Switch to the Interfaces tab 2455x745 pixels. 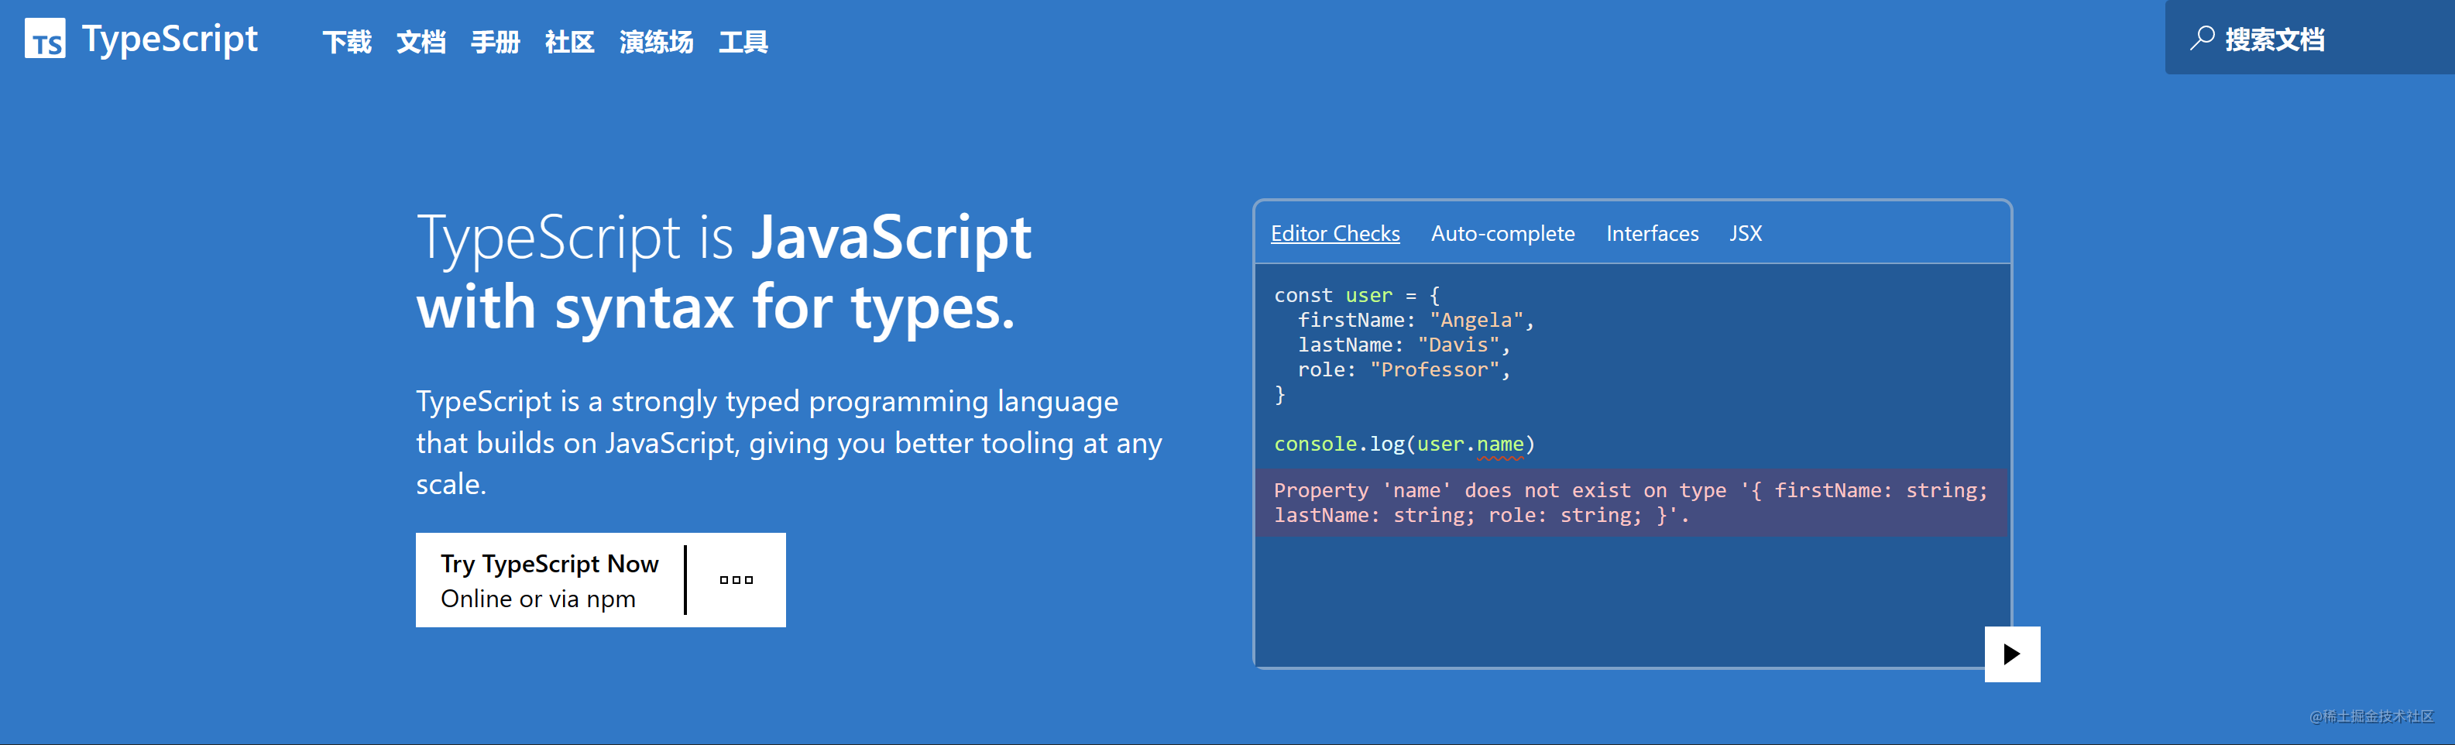click(x=1653, y=233)
